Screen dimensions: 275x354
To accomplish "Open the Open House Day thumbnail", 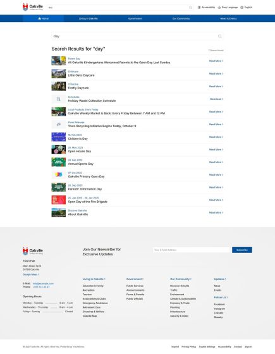I will pyautogui.click(x=58, y=149).
